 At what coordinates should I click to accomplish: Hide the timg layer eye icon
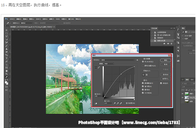point(182,98)
